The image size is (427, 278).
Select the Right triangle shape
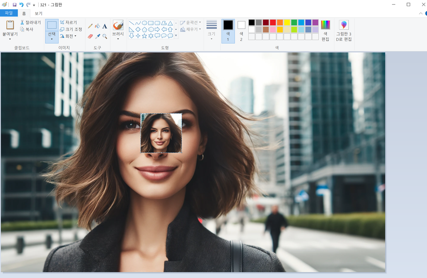[132, 29]
